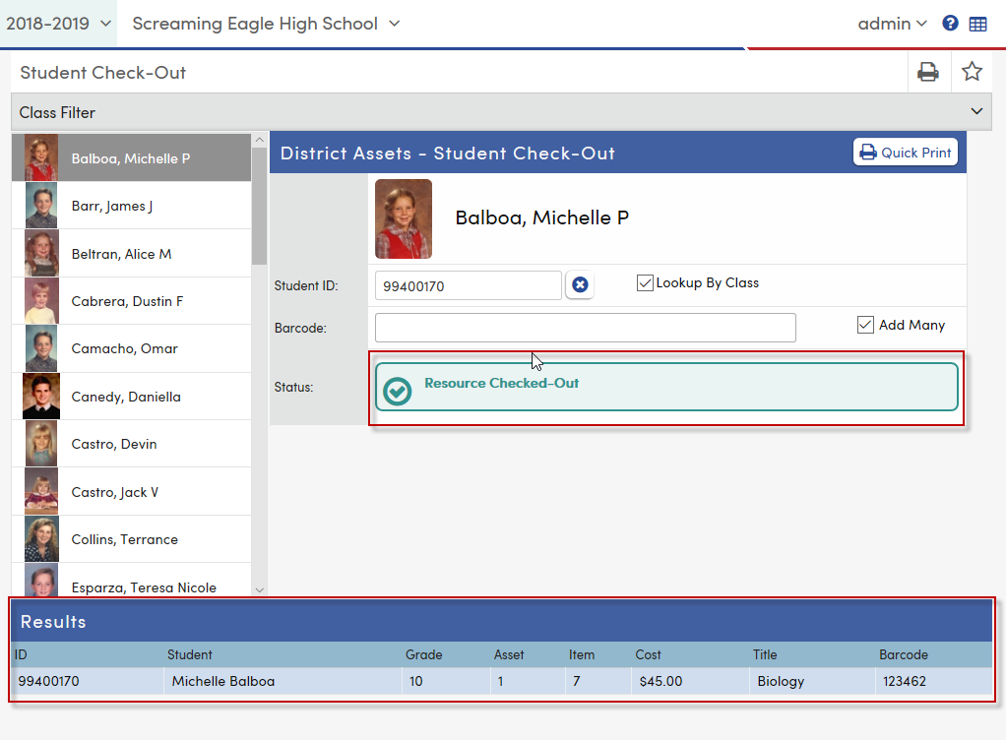Click the printer icon inside Quick Print
1006x740 pixels.
[866, 152]
